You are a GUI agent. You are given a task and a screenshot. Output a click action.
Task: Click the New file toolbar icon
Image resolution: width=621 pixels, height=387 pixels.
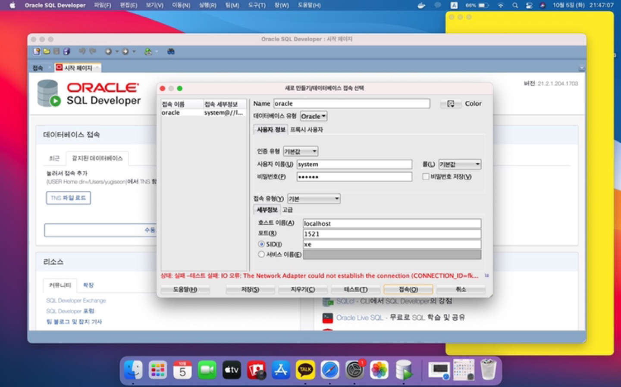tap(37, 52)
